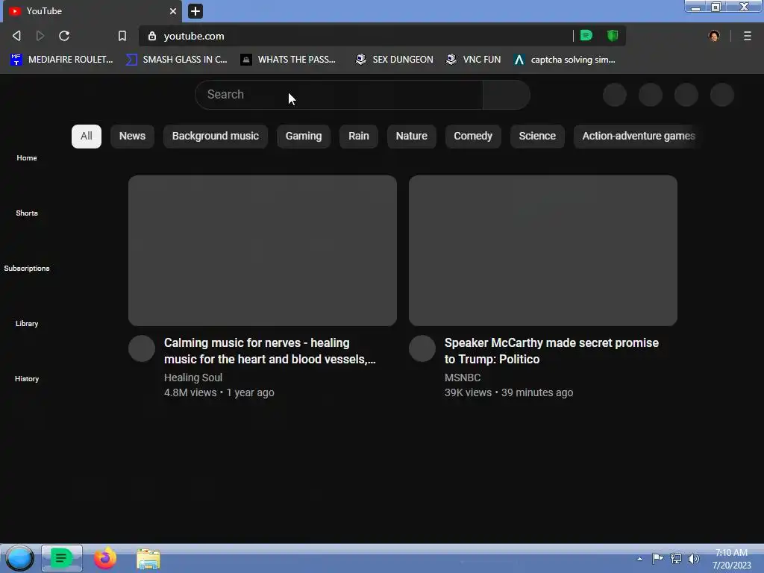764x573 pixels.
Task: Open the green chat app in taskbar
Action: 62,558
